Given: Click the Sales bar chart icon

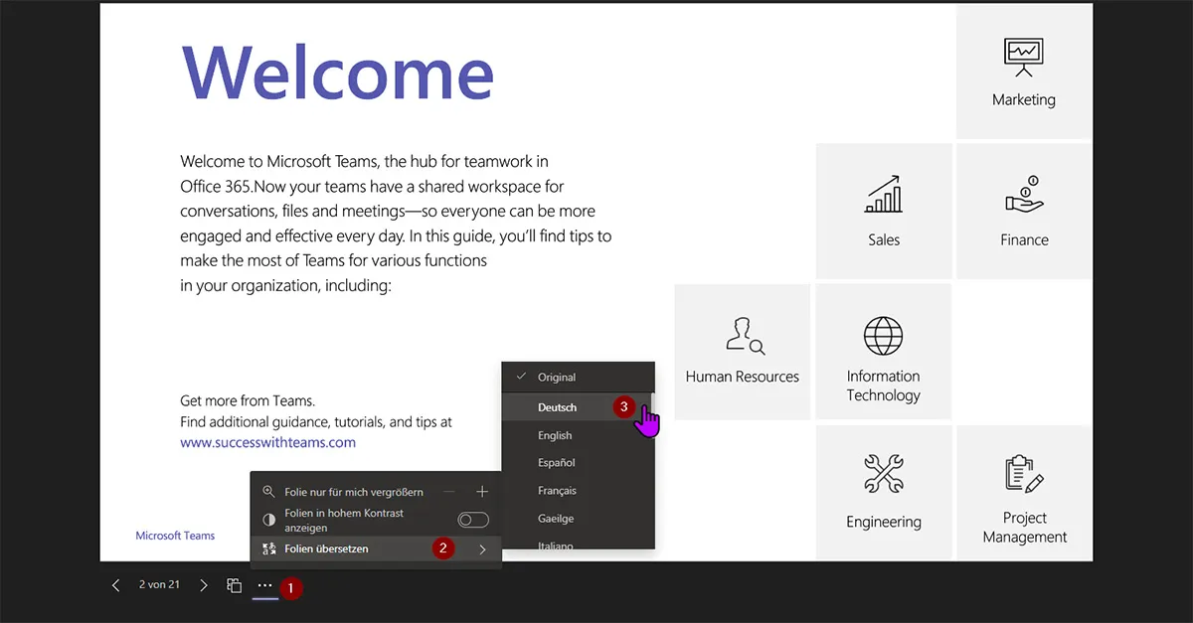Looking at the screenshot, I should click(883, 195).
